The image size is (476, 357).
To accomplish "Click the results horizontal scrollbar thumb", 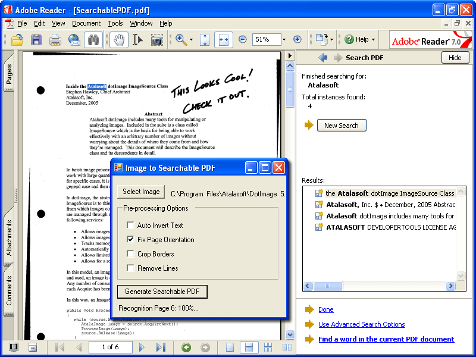I will click(x=328, y=286).
